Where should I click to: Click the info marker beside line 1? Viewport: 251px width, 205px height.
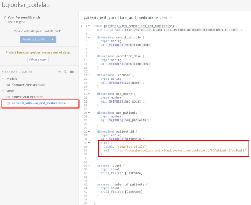pyautogui.click(x=82, y=26)
